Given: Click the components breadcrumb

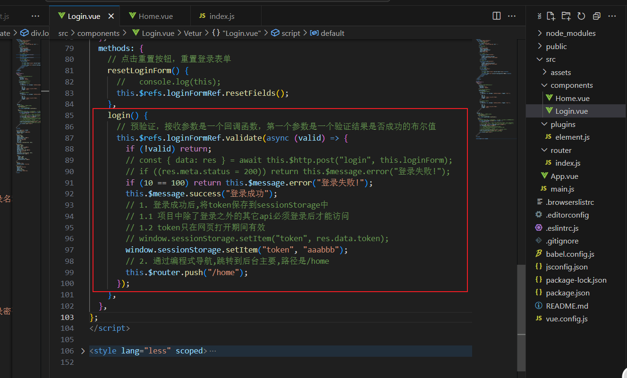Looking at the screenshot, I should [98, 33].
